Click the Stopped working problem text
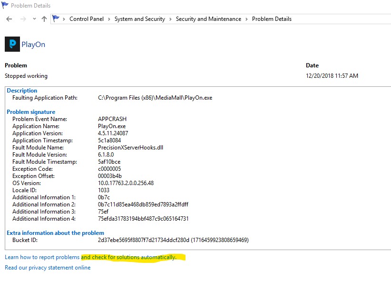The image size is (391, 298). click(26, 76)
